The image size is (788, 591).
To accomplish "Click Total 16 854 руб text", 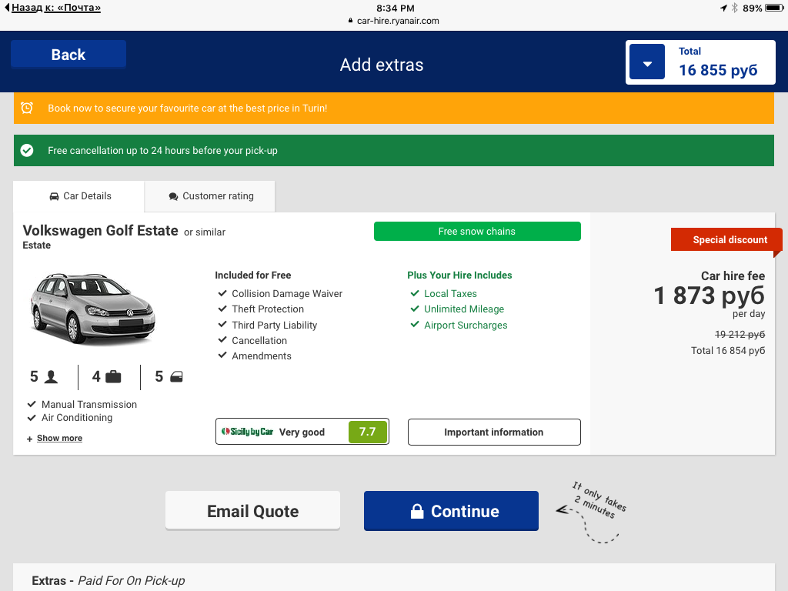I will click(728, 350).
